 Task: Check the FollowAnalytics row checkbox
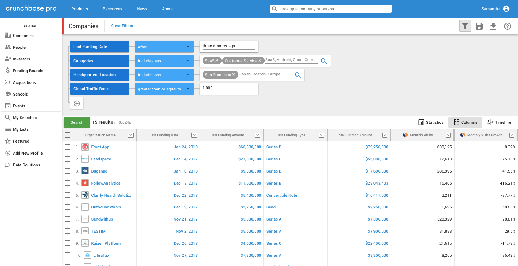68,183
